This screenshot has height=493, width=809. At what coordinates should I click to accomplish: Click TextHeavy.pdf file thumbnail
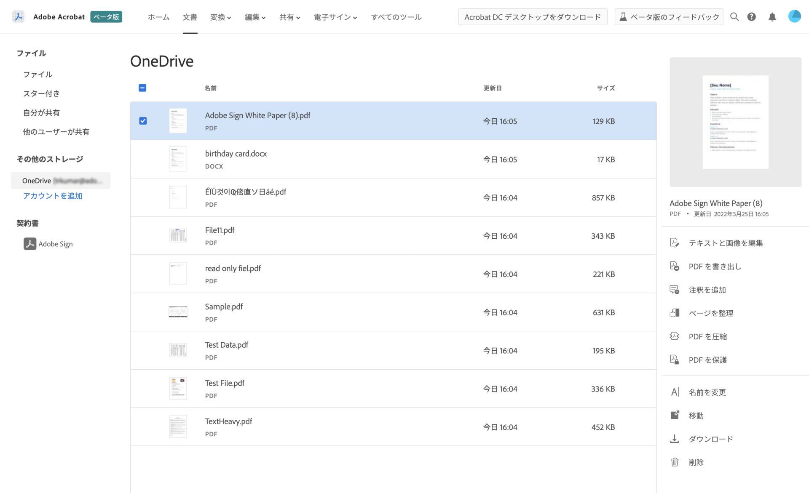pyautogui.click(x=178, y=426)
